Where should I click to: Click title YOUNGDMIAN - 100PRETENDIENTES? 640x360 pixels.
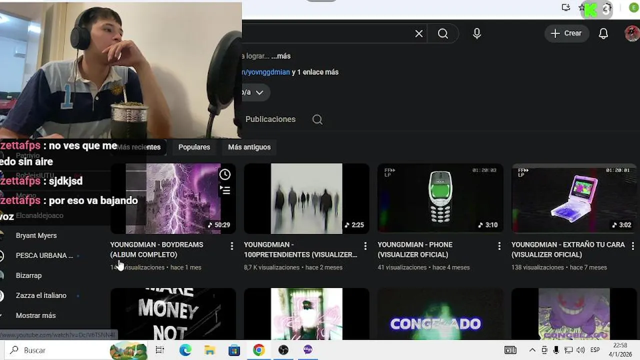[300, 249]
